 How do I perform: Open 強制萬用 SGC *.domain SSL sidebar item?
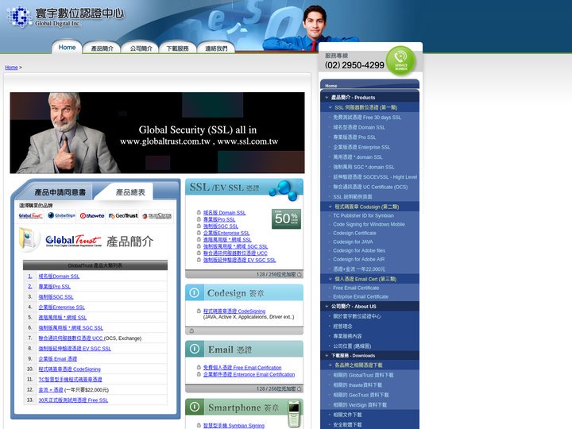click(363, 167)
